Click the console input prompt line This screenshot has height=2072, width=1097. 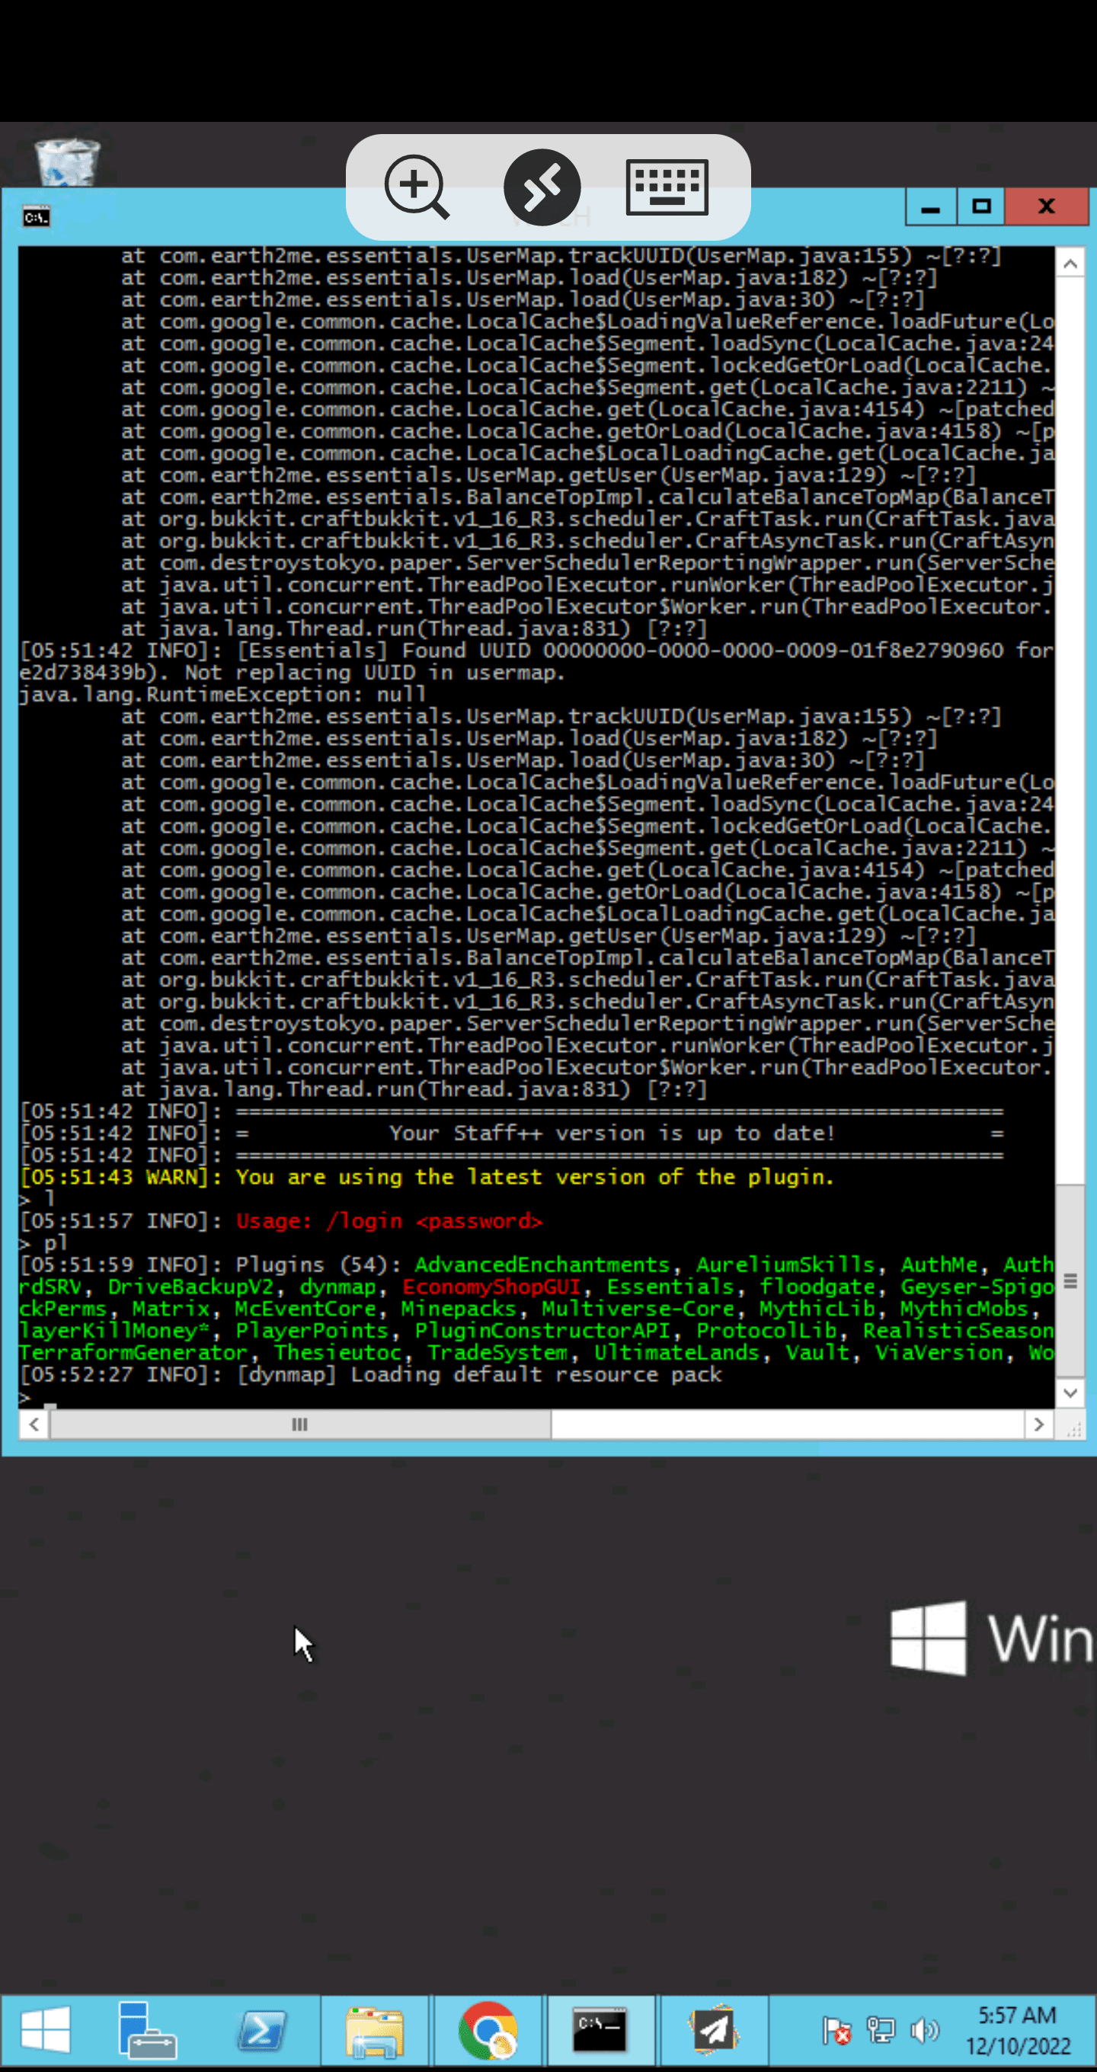536,1398
